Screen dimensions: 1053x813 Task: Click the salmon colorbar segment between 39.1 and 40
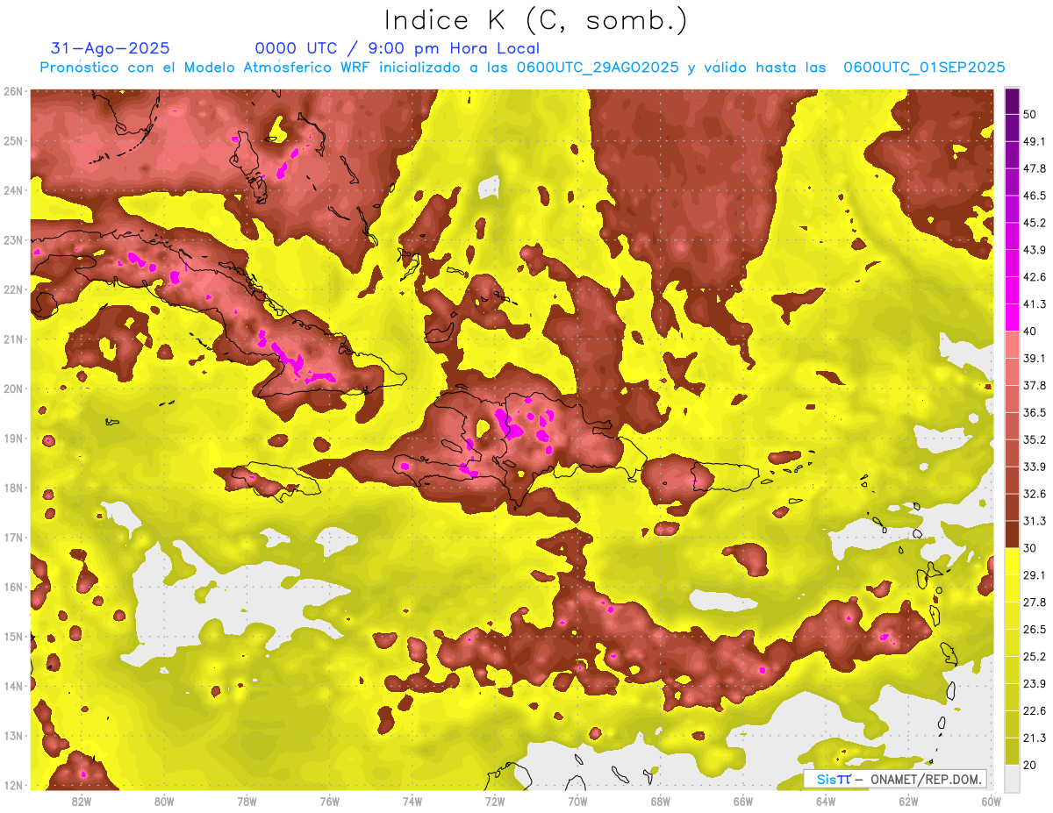pyautogui.click(x=1012, y=345)
